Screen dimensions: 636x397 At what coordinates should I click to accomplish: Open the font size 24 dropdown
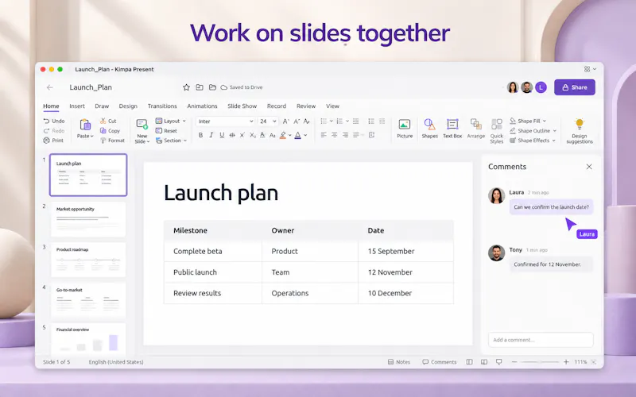[268, 121]
